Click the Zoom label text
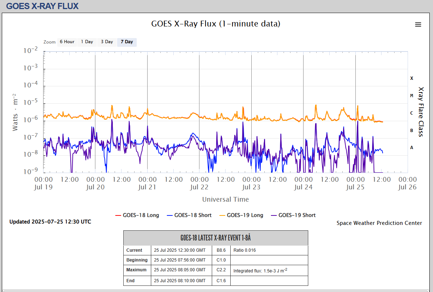Image resolution: width=433 pixels, height=292 pixels. coord(49,42)
